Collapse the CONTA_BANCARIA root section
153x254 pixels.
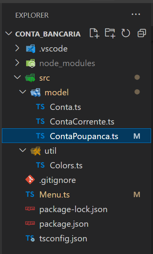[8, 33]
